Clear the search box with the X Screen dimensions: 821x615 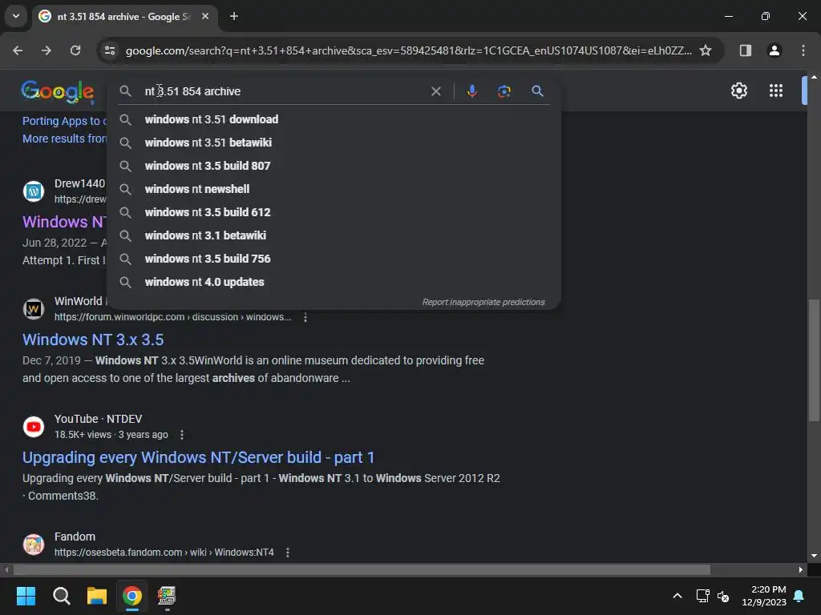click(x=435, y=91)
